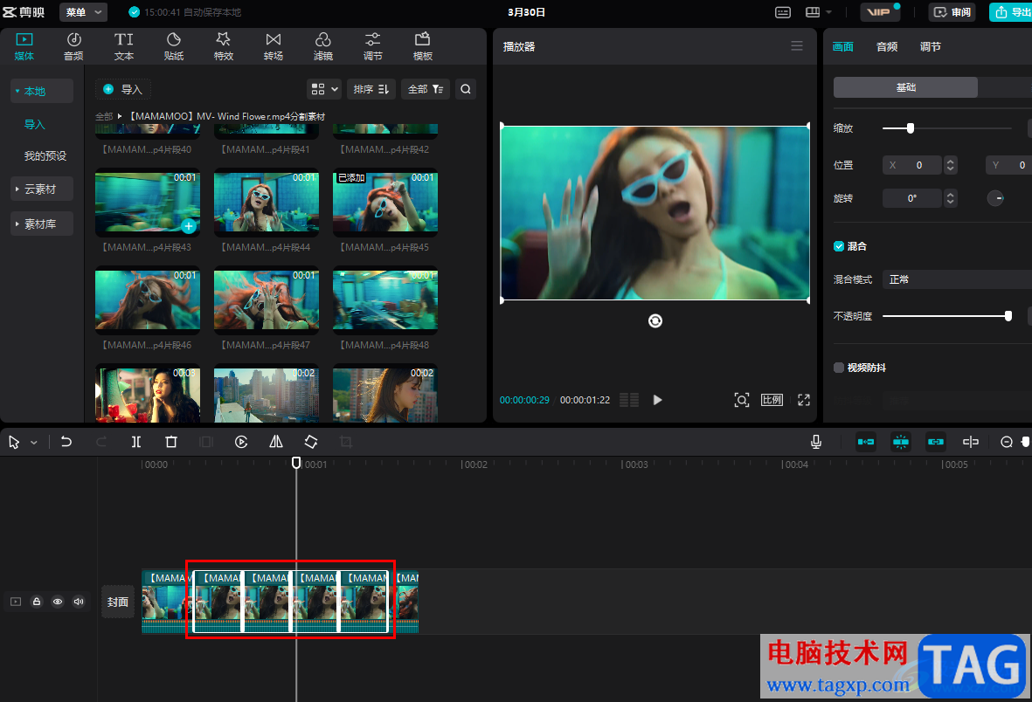
Task: Switch to the 调节 tab in properties panel
Action: point(930,46)
